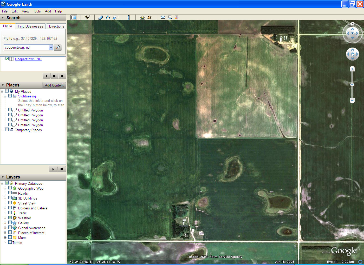Switch to Find Businesses tab
This screenshot has height=265, width=364.
(x=30, y=26)
